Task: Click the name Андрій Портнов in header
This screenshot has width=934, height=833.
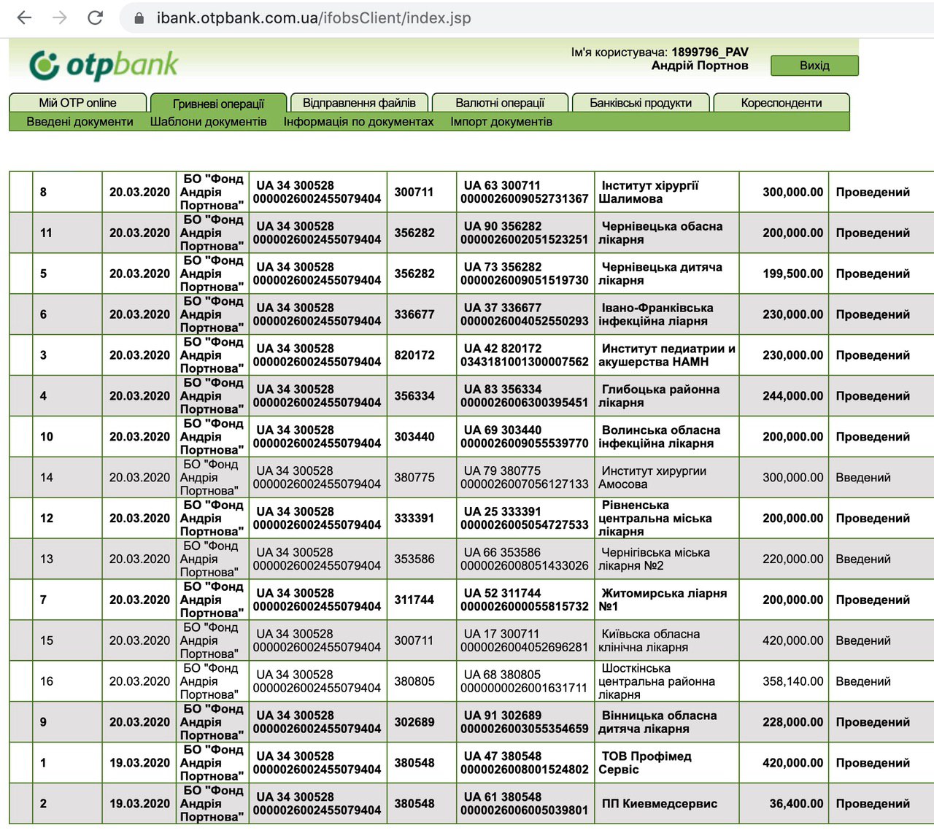Action: [x=700, y=66]
